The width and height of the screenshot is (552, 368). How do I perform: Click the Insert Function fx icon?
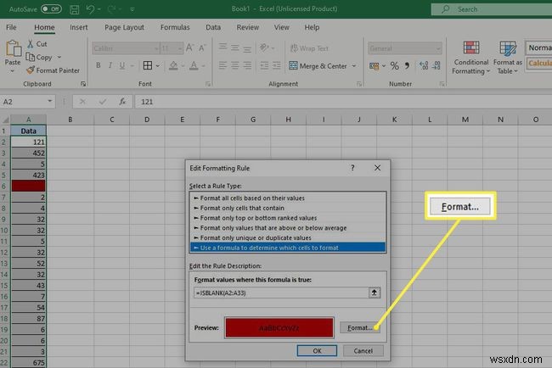122,102
